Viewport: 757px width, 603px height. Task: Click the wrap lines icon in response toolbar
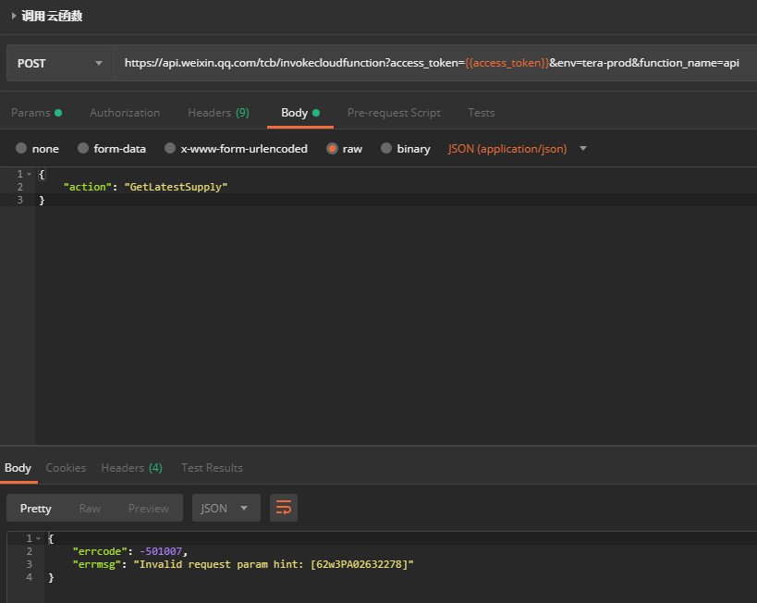pyautogui.click(x=284, y=508)
